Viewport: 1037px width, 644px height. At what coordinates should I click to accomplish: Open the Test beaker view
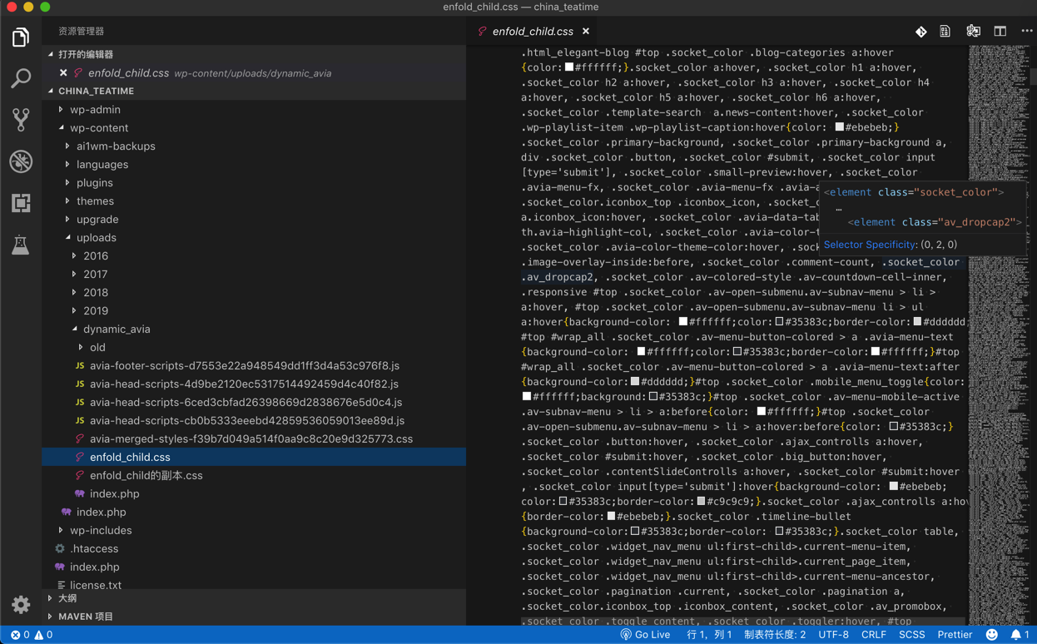point(21,245)
